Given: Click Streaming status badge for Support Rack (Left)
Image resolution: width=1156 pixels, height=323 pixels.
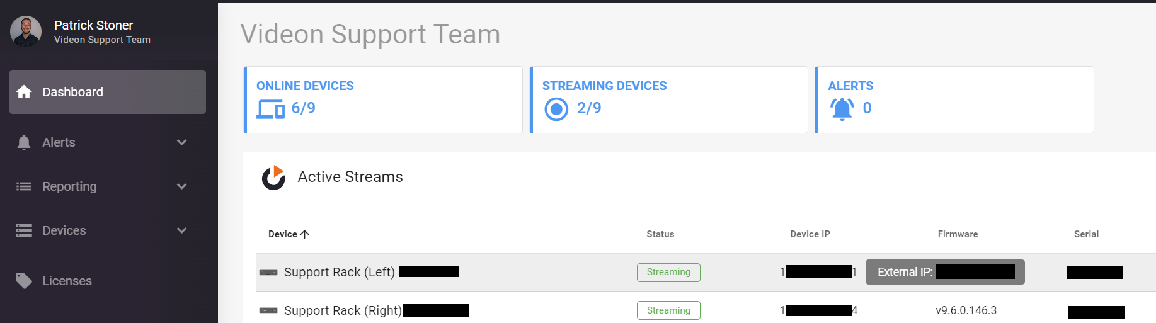Looking at the screenshot, I should tap(668, 273).
